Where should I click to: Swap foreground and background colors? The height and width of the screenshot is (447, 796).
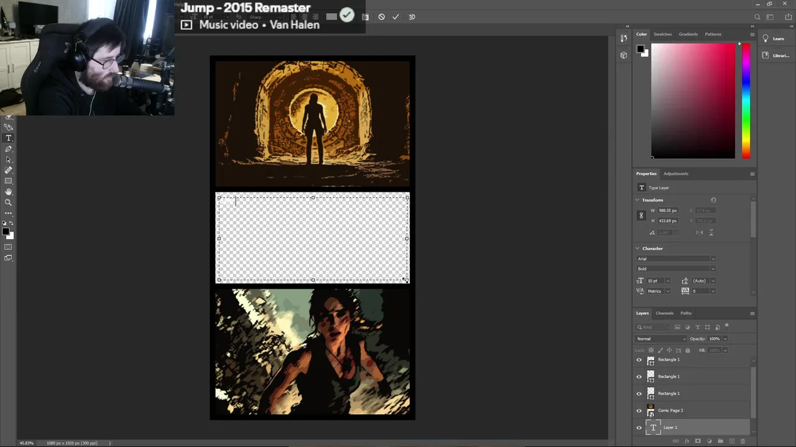(11, 223)
